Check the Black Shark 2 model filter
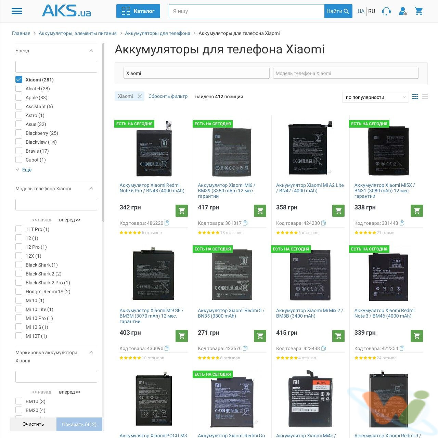This screenshot has width=438, height=438. (19, 273)
